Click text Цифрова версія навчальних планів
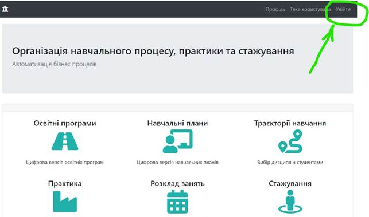Screen dimensions: 369x217 (x=178, y=162)
